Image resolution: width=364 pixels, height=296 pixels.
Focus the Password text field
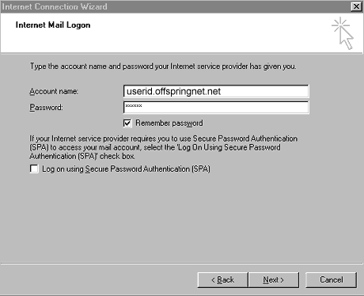[x=216, y=108]
